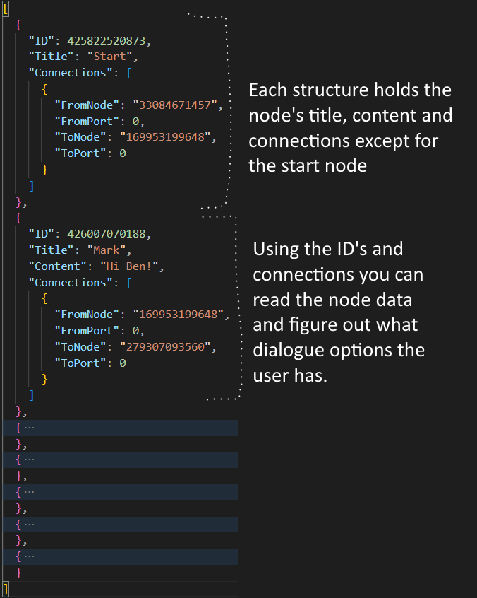The image size is (477, 598).
Task: Click the "Connections" key in the Mark node
Action: click(66, 282)
